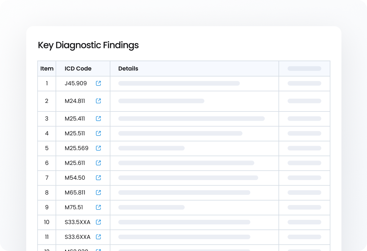
Task: Open external link icon beside M24.811
Action: 98,101
